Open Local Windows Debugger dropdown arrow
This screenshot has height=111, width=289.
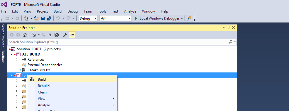pyautogui.click(x=182, y=18)
